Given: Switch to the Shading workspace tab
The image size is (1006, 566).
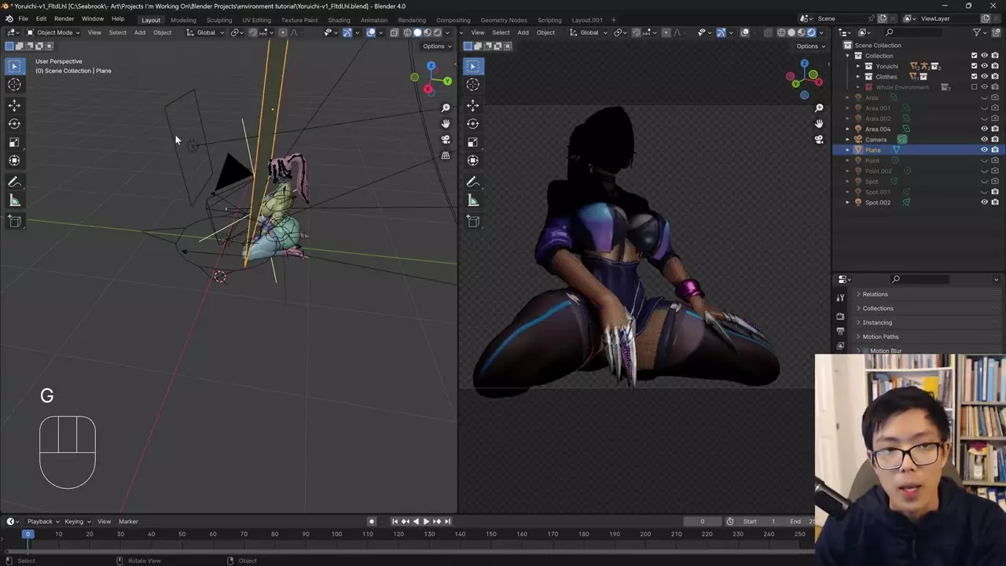Looking at the screenshot, I should point(339,20).
